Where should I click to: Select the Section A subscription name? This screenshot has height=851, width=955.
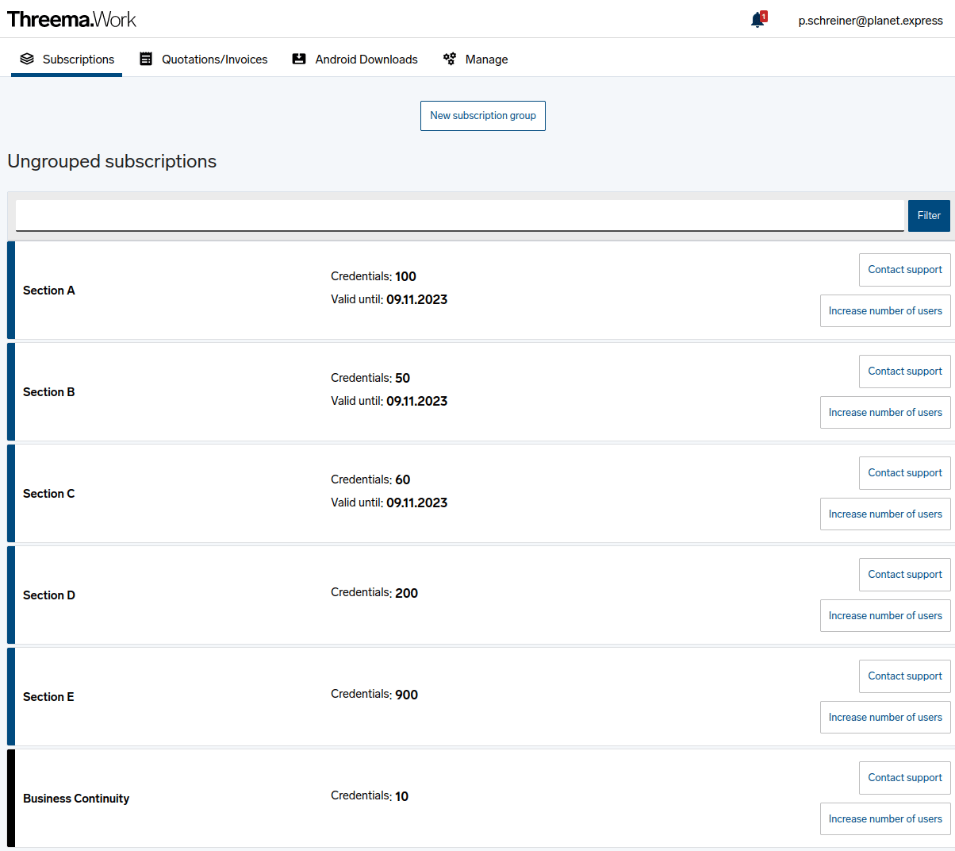49,291
